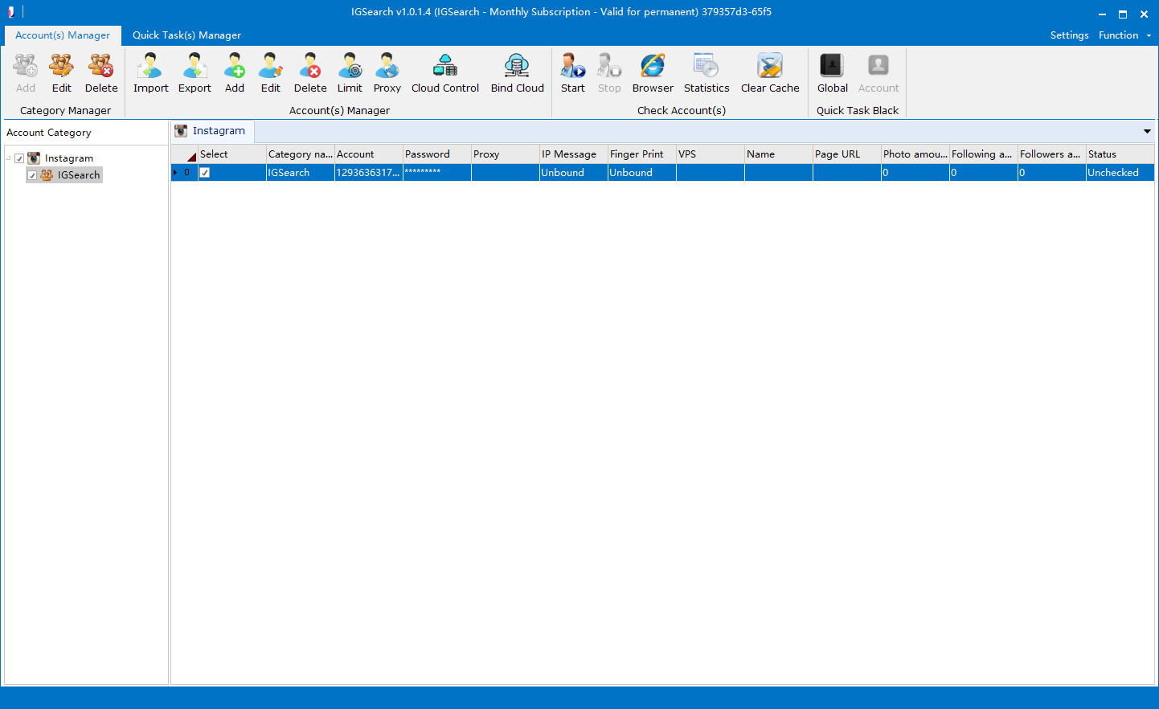Toggle the Instagram category checkbox
Screen dimensions: 1159x709
(20, 158)
